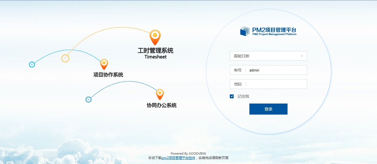Screen dimensions: 377x164
Task: Open the pm2项目管理平台控件 download link
Action: [x=178, y=158]
